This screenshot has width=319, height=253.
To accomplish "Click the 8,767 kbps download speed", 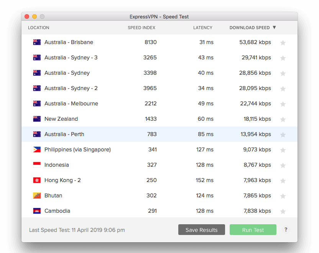I will coord(257,165).
